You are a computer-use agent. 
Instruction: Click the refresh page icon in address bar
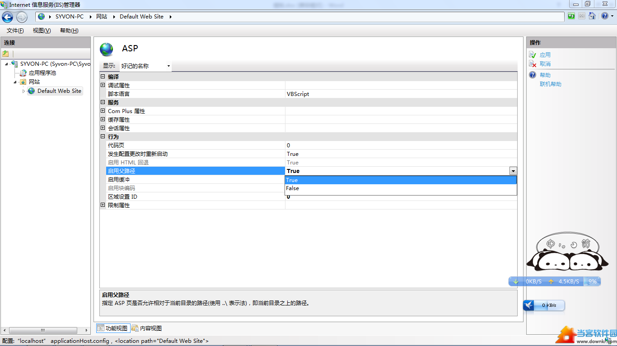(571, 16)
